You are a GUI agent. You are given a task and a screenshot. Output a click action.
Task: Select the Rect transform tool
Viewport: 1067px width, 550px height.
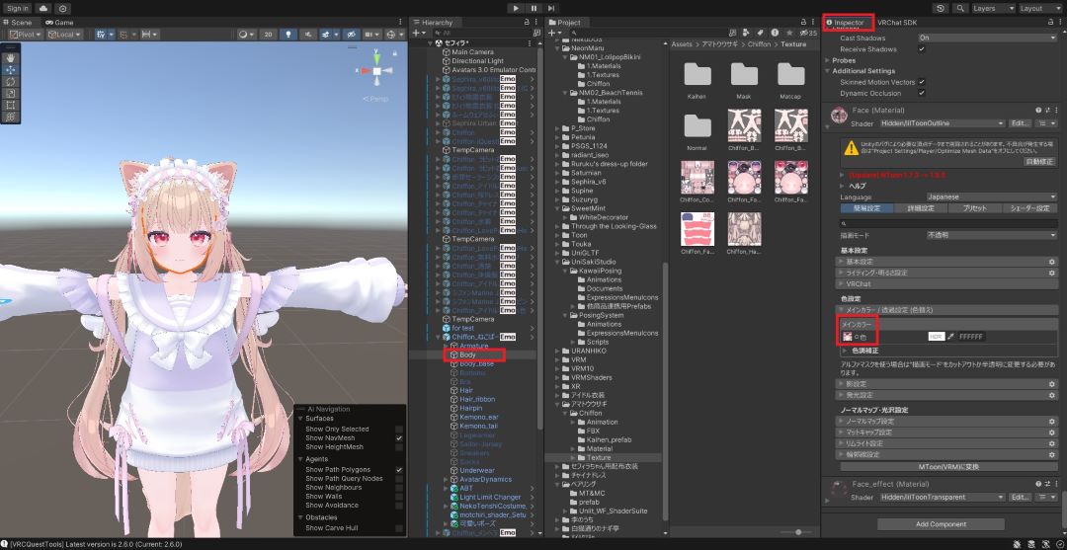[11, 105]
